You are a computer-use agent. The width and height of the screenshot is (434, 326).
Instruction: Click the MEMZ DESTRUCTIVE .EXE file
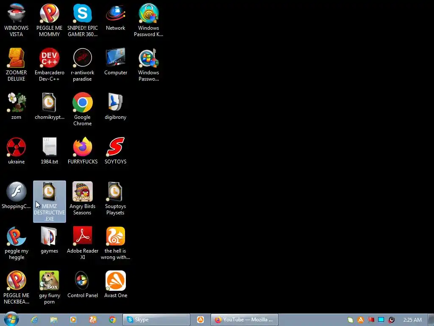(49, 202)
